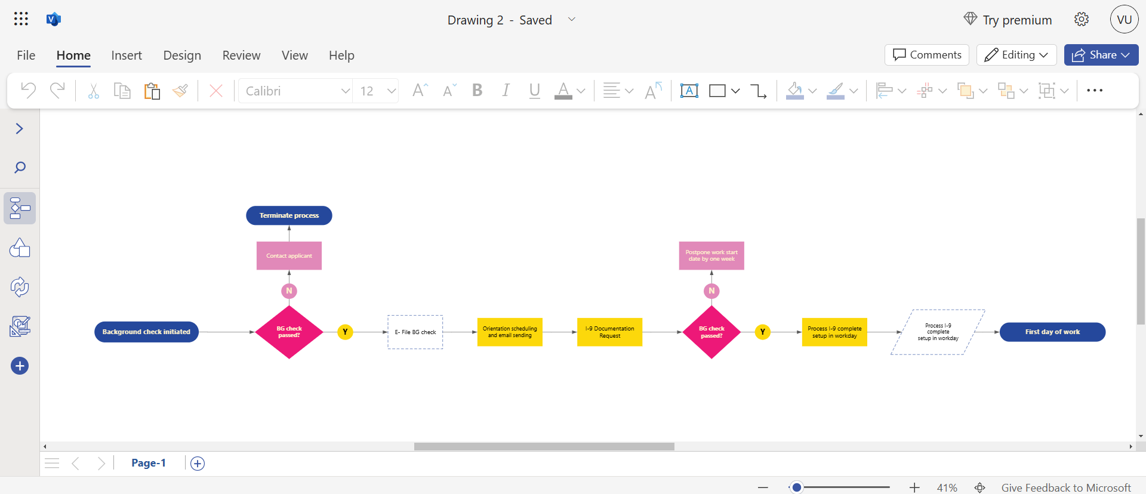Viewport: 1146px width, 494px height.
Task: Select the Text Box tool
Action: tap(689, 91)
